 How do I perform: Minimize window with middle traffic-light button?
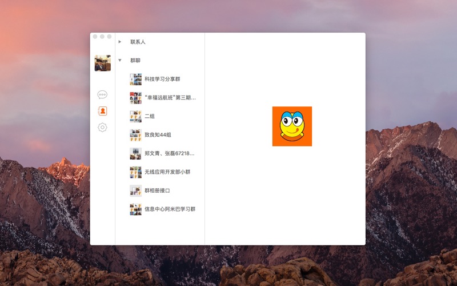tap(102, 37)
